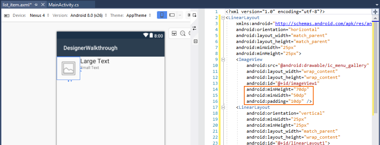Viewport: 380px width, 145px height.
Task: Click the DesignerWalkthrough app bar title
Action: coord(90,48)
